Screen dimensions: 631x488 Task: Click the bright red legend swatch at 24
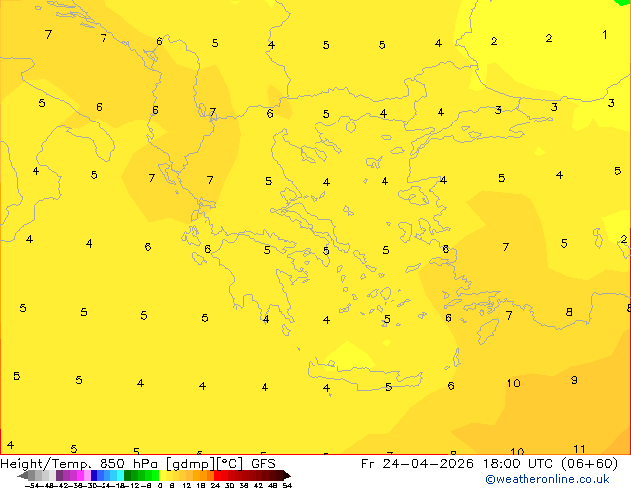coord(218,475)
